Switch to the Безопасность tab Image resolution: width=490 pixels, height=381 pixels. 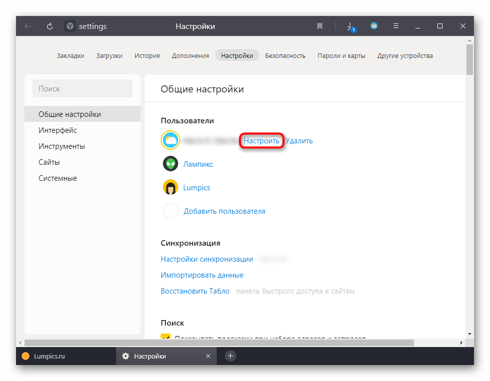click(285, 55)
